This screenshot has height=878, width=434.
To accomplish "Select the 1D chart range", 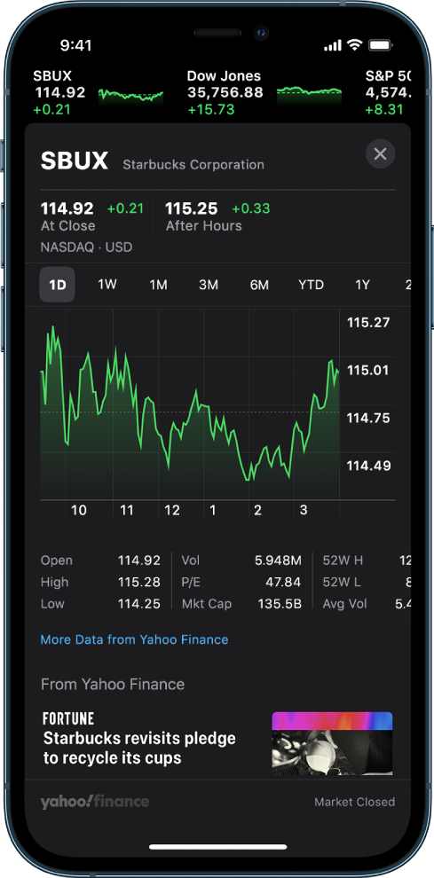I will pos(57,285).
